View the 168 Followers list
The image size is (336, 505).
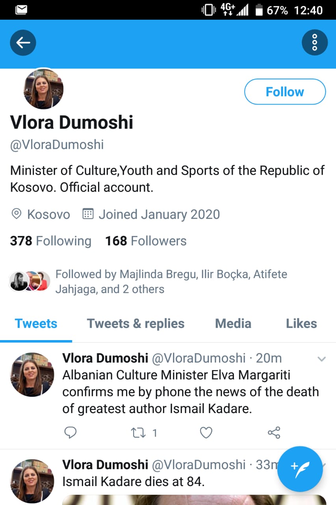pyautogui.click(x=146, y=241)
